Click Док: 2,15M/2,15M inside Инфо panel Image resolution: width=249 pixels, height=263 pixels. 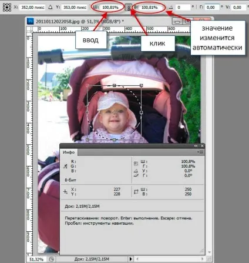point(82,207)
